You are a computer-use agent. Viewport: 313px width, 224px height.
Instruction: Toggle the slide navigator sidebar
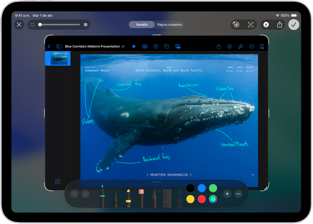pyautogui.click(x=58, y=46)
